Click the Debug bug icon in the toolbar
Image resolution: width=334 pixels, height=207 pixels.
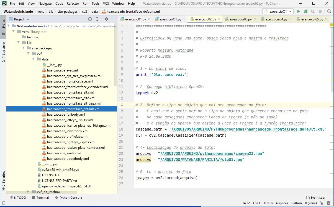pyautogui.click(x=306, y=12)
